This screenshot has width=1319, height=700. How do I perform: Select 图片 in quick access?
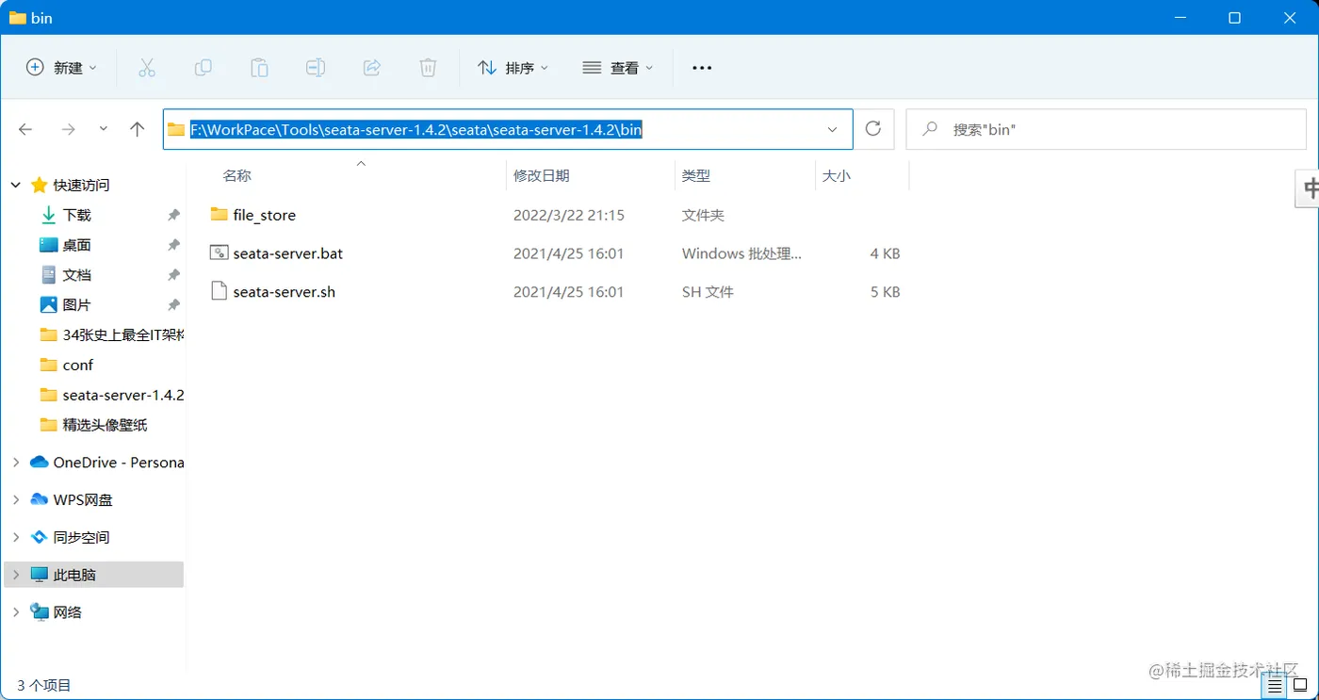77,305
